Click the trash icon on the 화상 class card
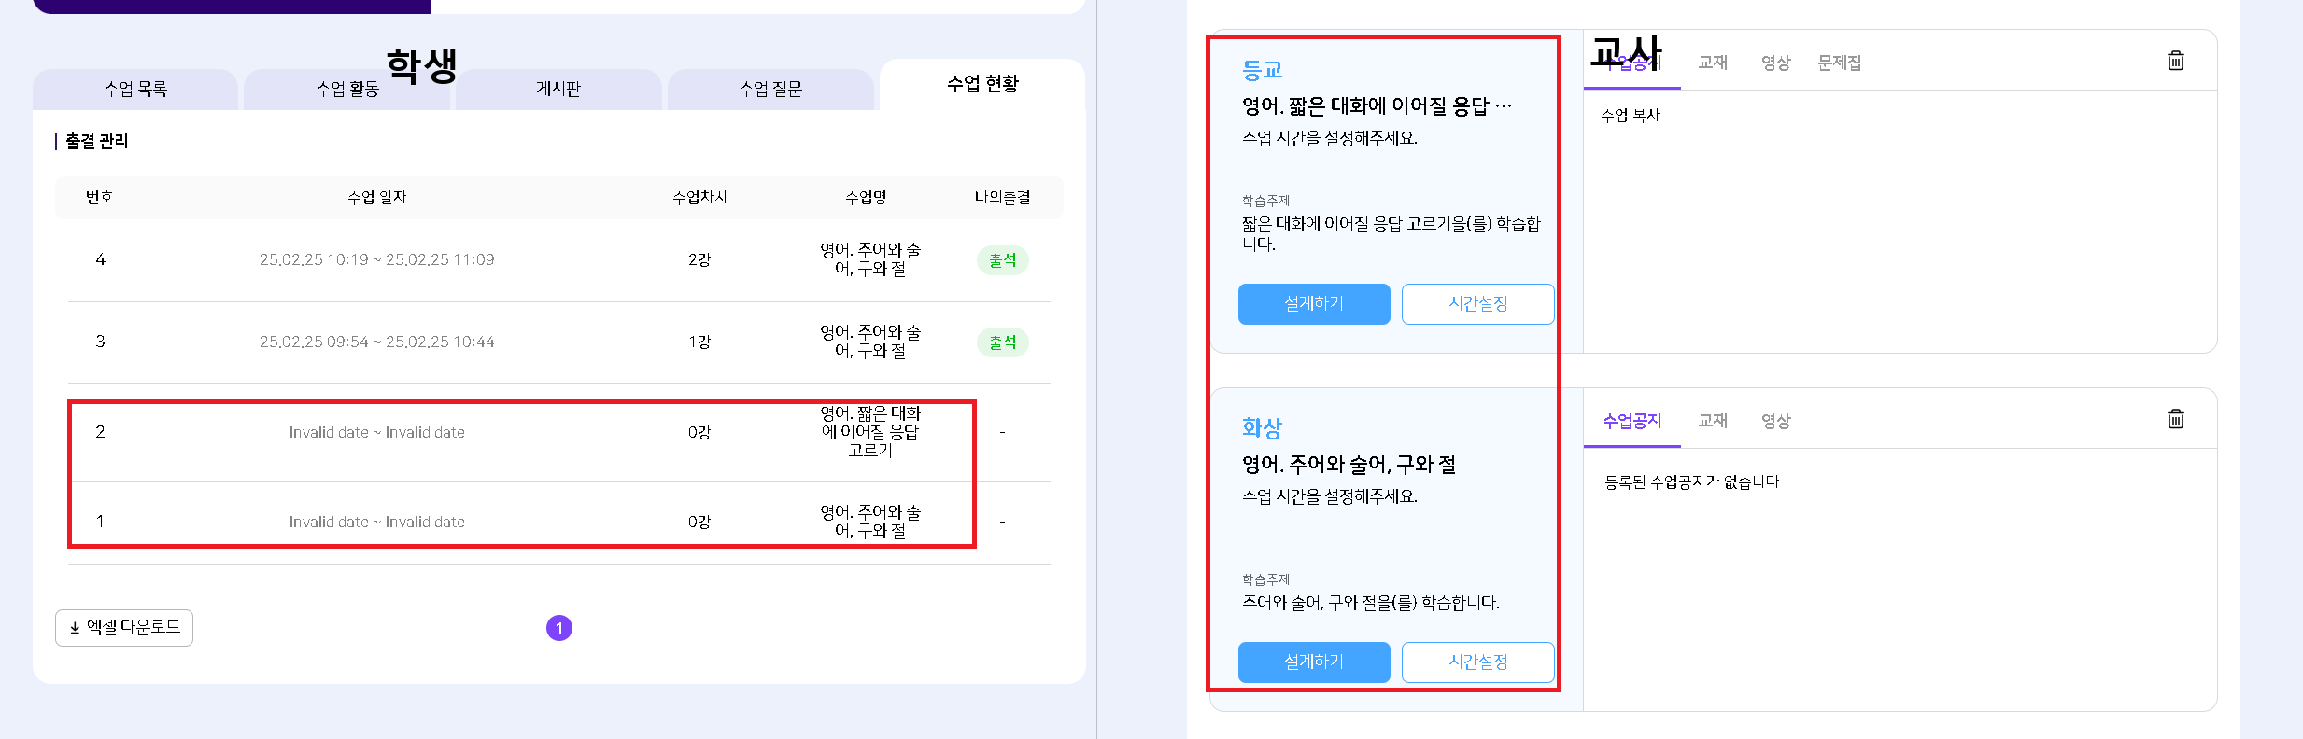The image size is (2303, 739). (2175, 419)
